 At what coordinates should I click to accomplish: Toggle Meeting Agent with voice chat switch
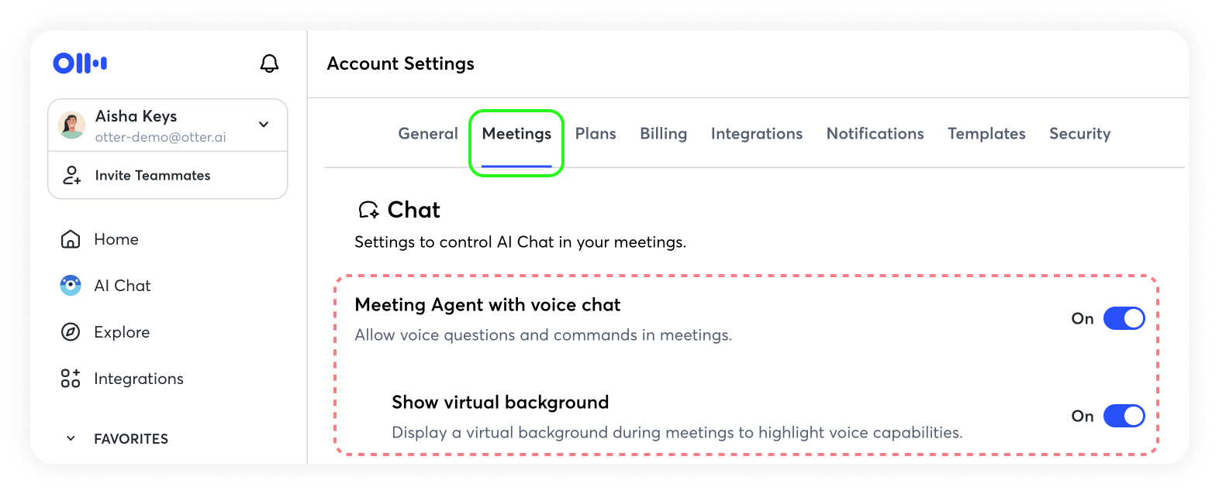tap(1124, 318)
